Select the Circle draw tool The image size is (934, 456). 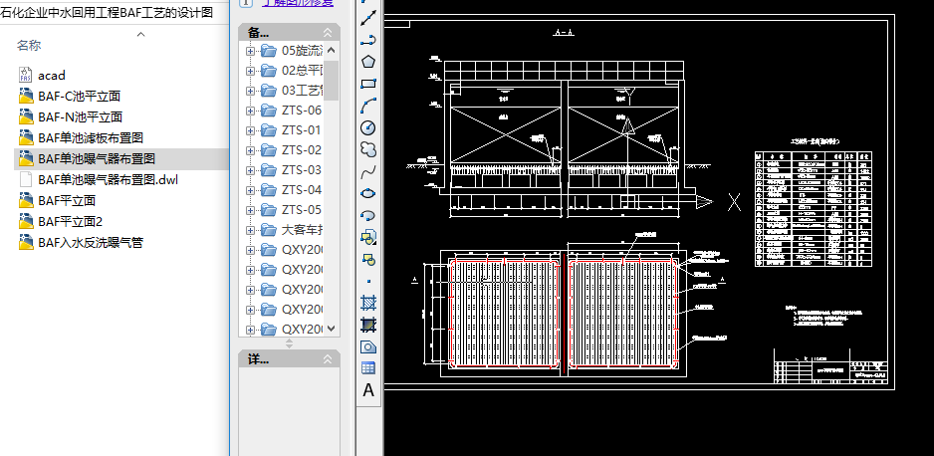click(x=367, y=127)
